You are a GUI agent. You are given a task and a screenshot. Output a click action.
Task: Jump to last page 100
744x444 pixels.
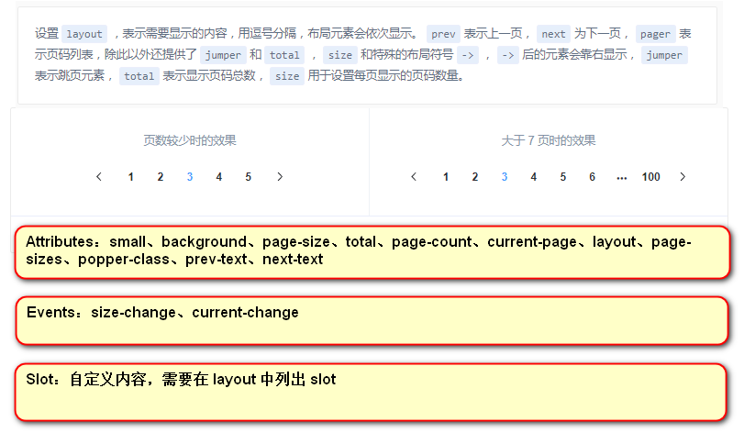tap(651, 177)
